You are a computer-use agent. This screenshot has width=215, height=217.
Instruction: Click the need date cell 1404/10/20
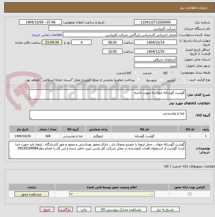pyautogui.click(x=23, y=136)
